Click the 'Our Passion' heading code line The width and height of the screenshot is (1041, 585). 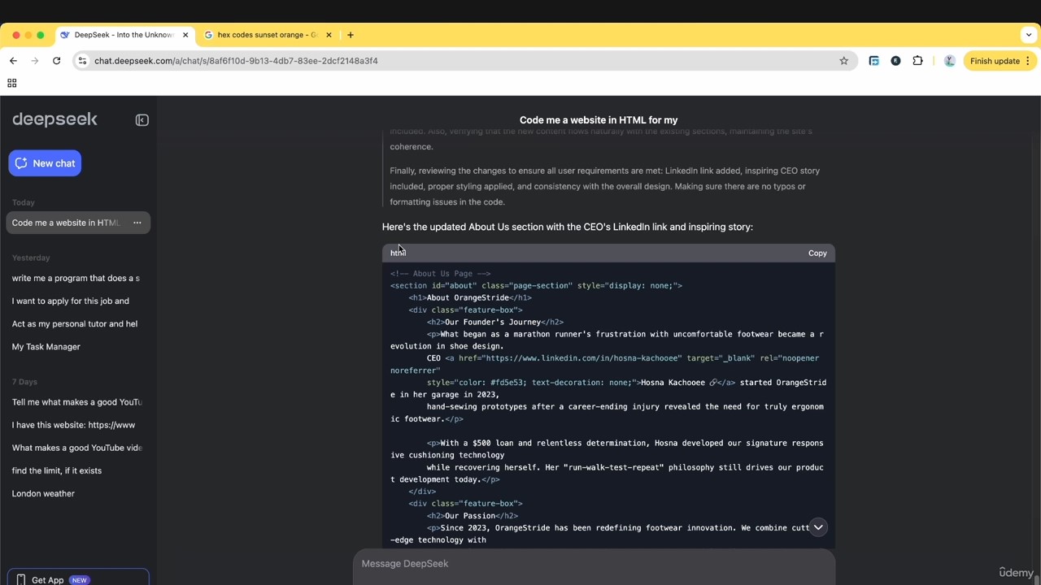(x=473, y=516)
